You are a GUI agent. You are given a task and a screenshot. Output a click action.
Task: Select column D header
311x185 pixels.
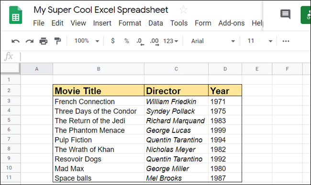click(x=225, y=69)
